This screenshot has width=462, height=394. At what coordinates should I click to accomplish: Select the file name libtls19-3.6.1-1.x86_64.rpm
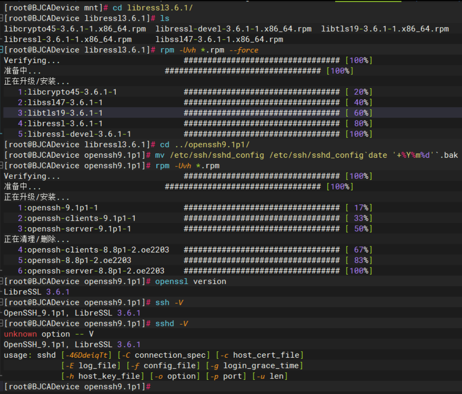coord(385,29)
